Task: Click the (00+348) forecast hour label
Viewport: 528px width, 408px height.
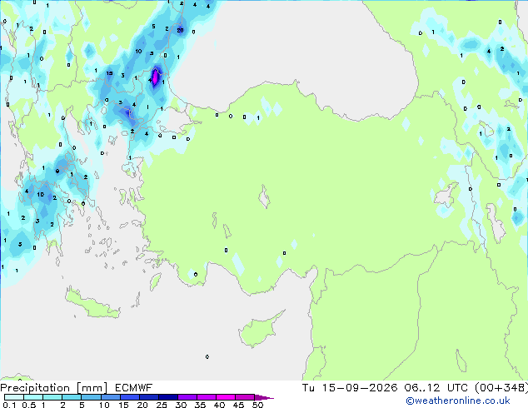Action: coord(501,388)
